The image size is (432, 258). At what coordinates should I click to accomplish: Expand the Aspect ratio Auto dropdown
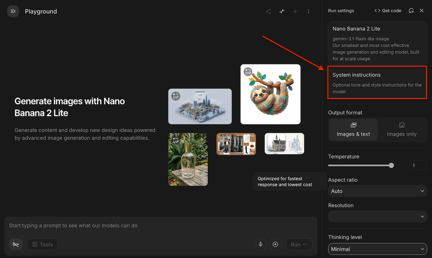point(378,191)
